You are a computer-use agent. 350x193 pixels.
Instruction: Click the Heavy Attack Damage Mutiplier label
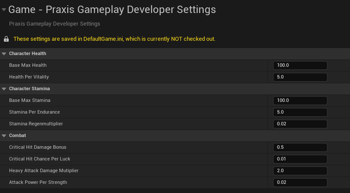(x=44, y=171)
